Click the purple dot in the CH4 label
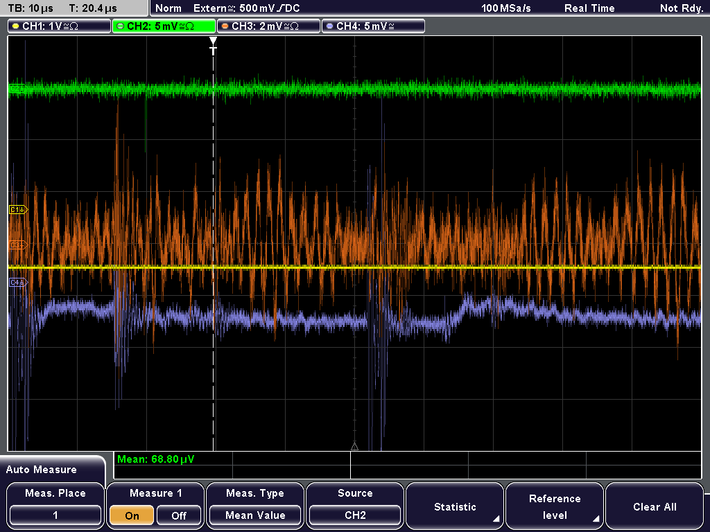Viewport: 710px width, 532px height. 329,26
